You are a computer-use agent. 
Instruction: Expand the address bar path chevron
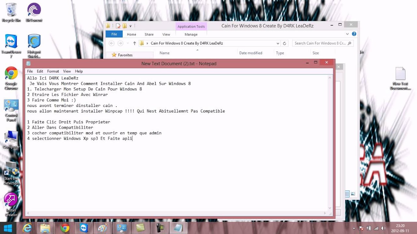pos(147,43)
